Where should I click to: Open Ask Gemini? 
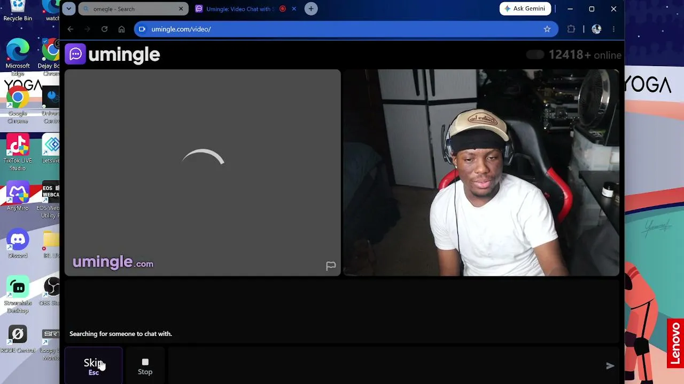click(525, 9)
